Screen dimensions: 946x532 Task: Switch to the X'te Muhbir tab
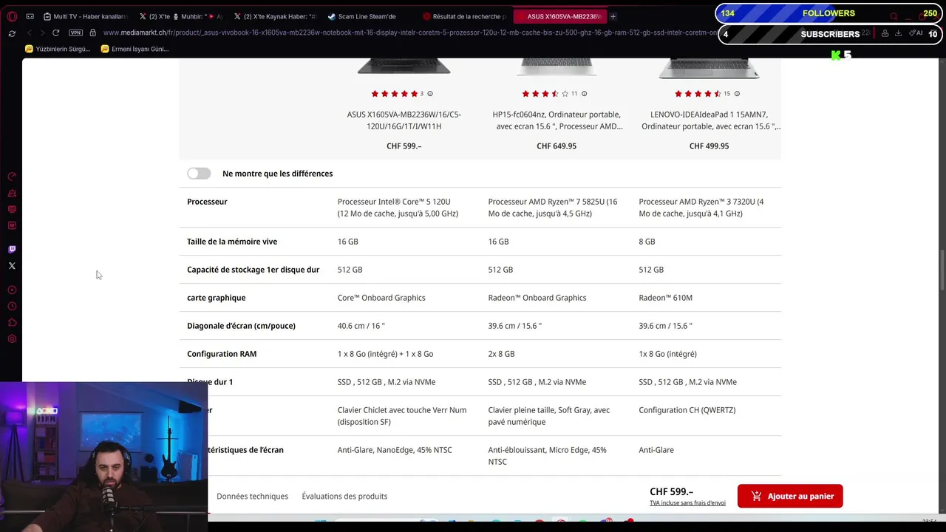(180, 16)
